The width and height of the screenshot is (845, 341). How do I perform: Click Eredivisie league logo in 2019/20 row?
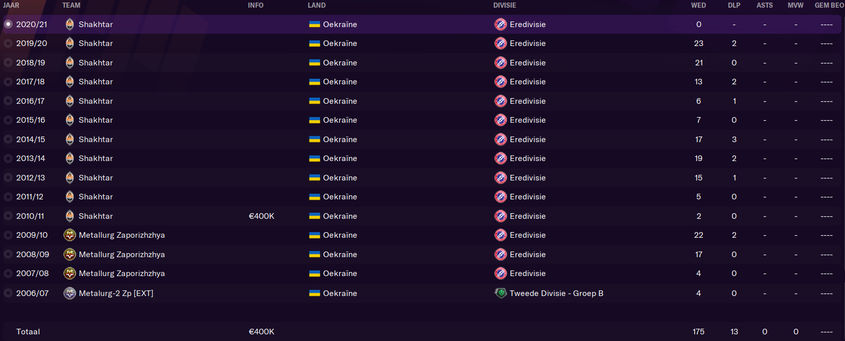click(x=500, y=43)
